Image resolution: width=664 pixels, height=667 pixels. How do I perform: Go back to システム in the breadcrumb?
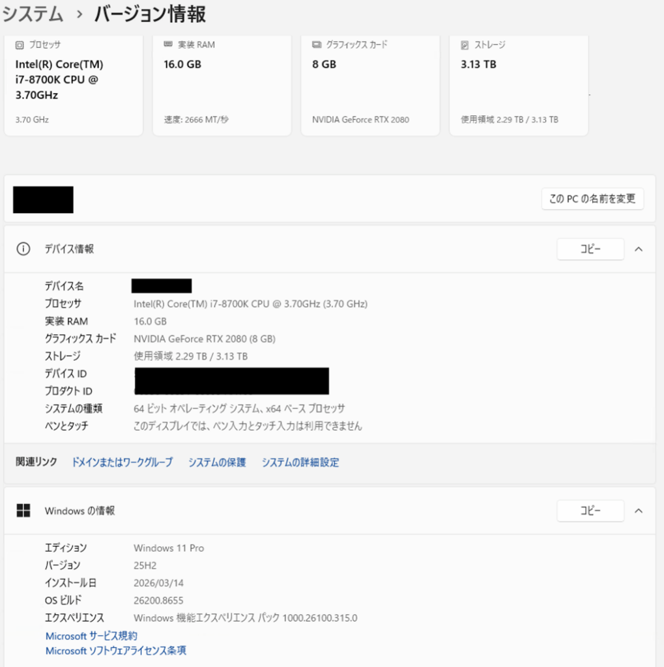tap(33, 14)
